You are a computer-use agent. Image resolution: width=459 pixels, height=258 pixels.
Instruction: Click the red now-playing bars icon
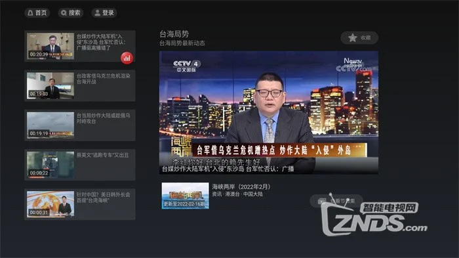click(127, 58)
